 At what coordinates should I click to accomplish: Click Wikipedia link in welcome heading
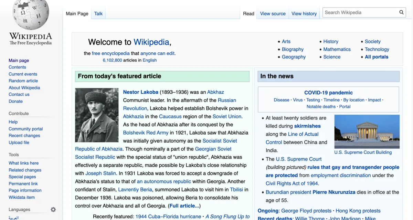coord(151,42)
